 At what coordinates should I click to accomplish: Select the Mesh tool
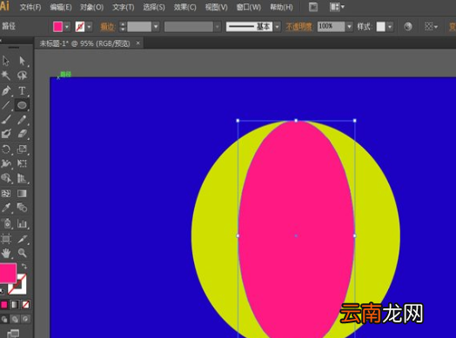(6, 194)
